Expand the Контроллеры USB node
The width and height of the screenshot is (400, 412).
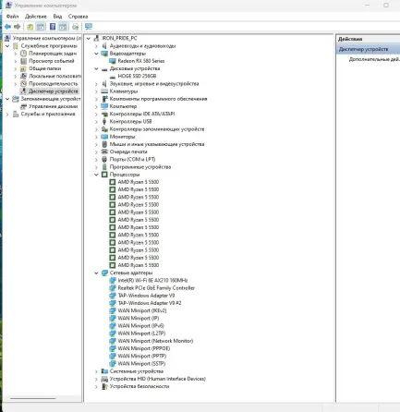[96, 122]
